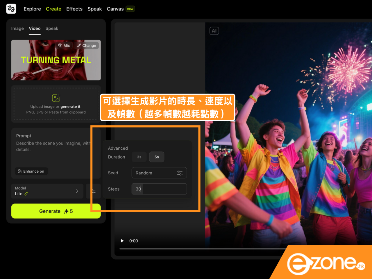Image resolution: width=372 pixels, height=279 pixels.
Task: Select the 5s duration option
Action: click(x=157, y=157)
